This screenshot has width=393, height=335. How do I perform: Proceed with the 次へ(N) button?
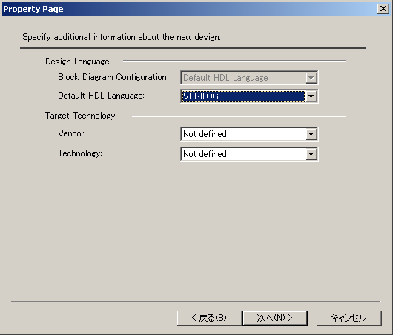point(275,318)
